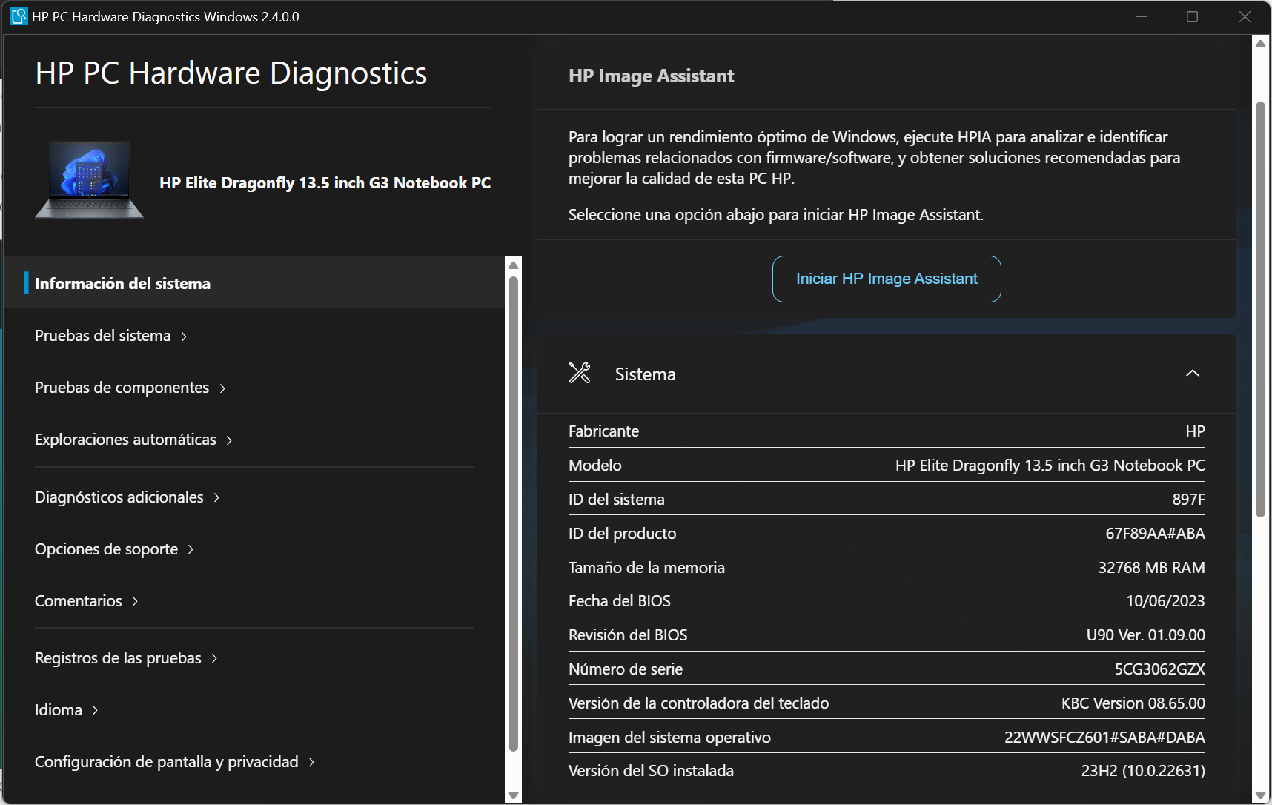Viewport: 1272px width, 805px height.
Task: Click the HP Diagnostics app icon in title bar
Action: pyautogui.click(x=19, y=16)
